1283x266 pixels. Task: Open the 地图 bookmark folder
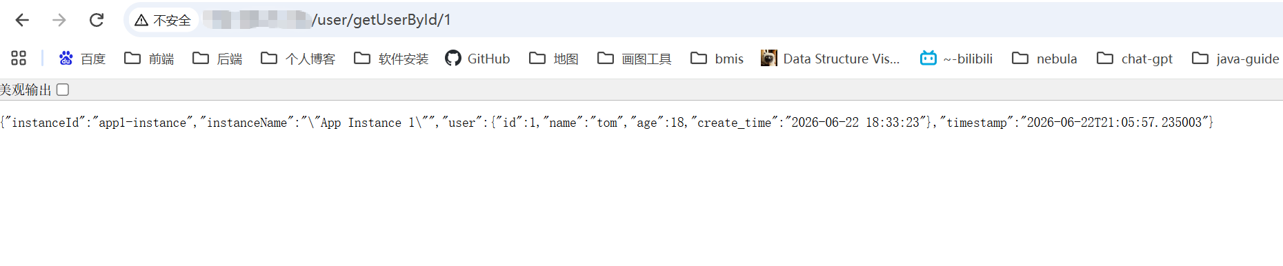pyautogui.click(x=554, y=59)
